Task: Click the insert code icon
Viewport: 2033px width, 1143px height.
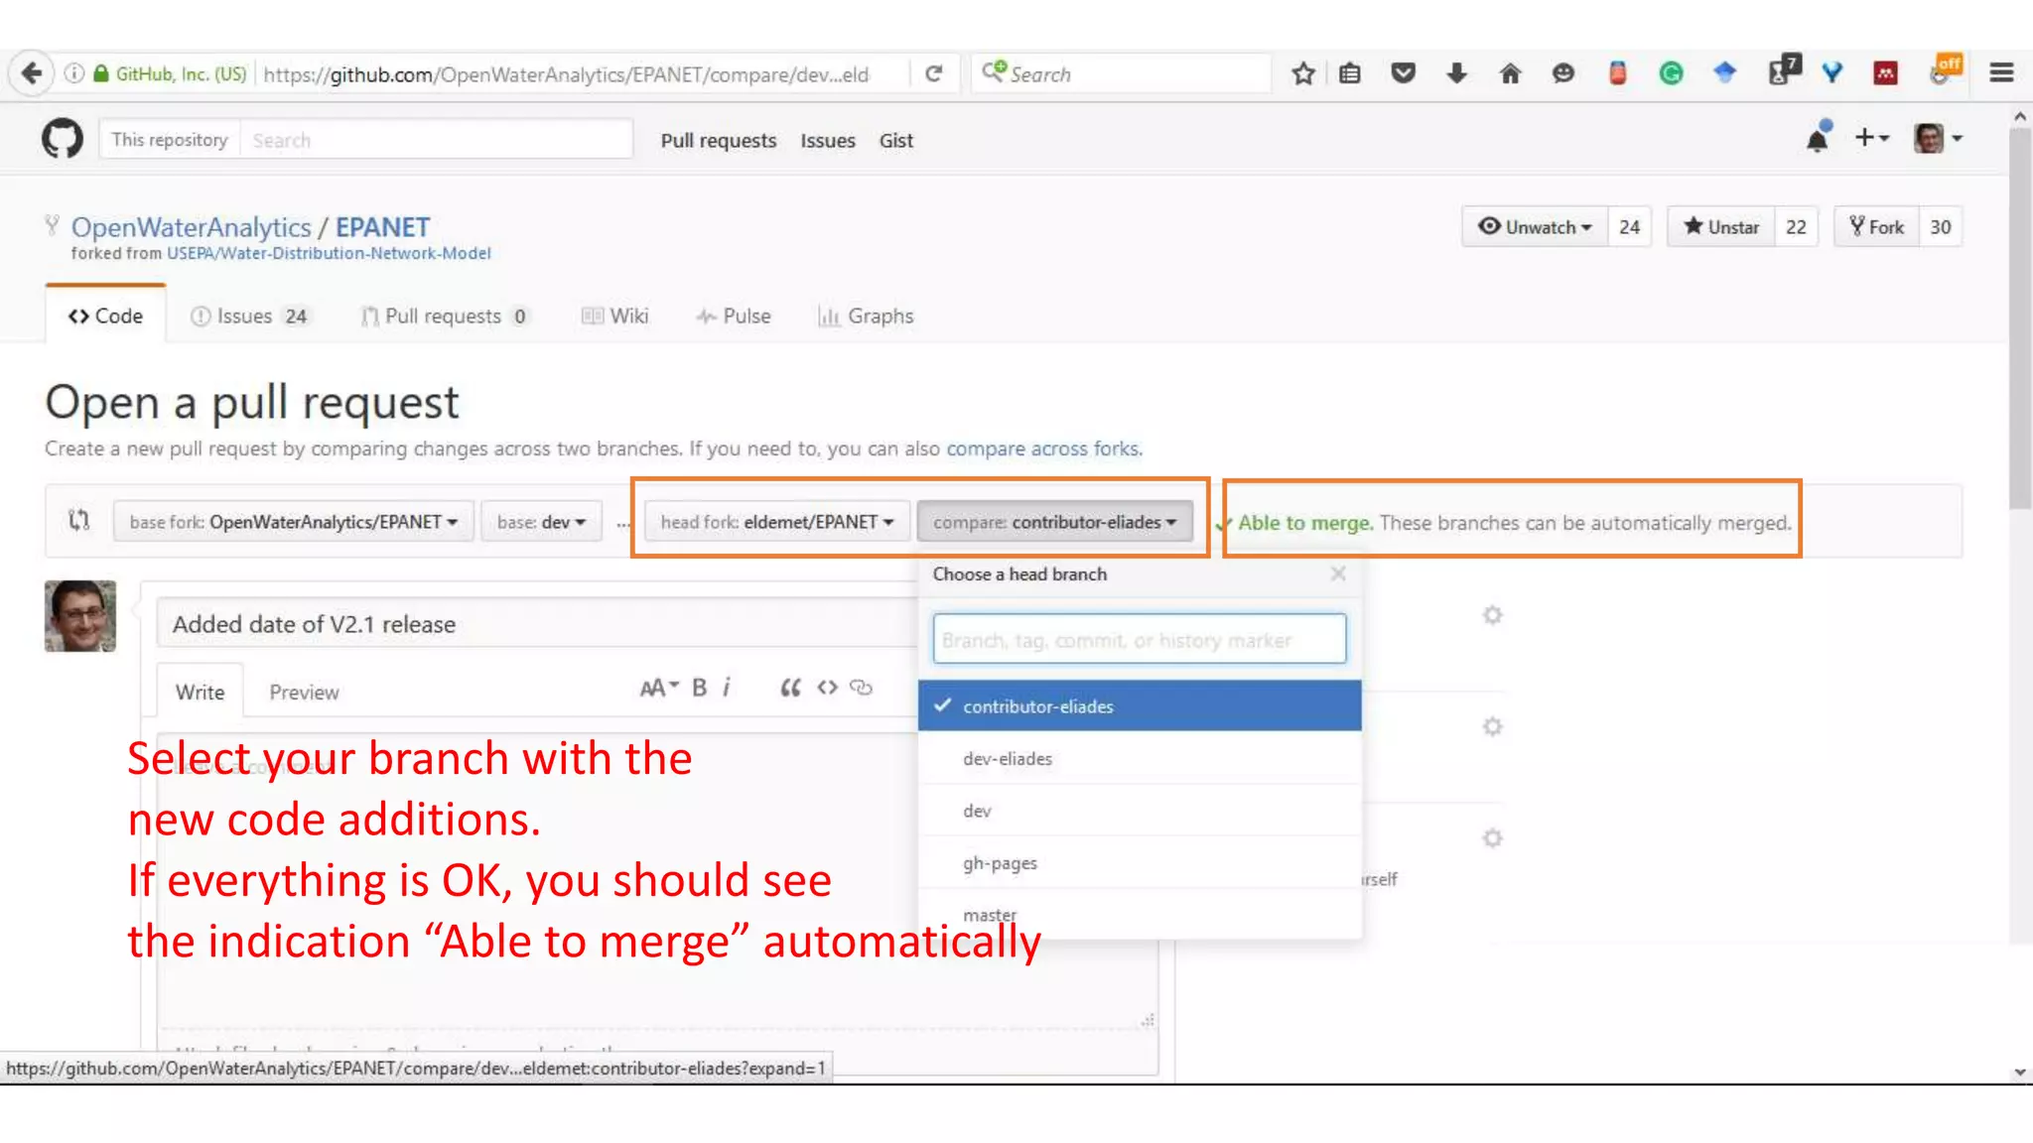Action: (827, 688)
